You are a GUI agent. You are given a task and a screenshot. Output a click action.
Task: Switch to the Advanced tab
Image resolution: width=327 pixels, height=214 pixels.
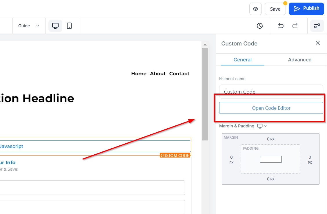(x=299, y=60)
